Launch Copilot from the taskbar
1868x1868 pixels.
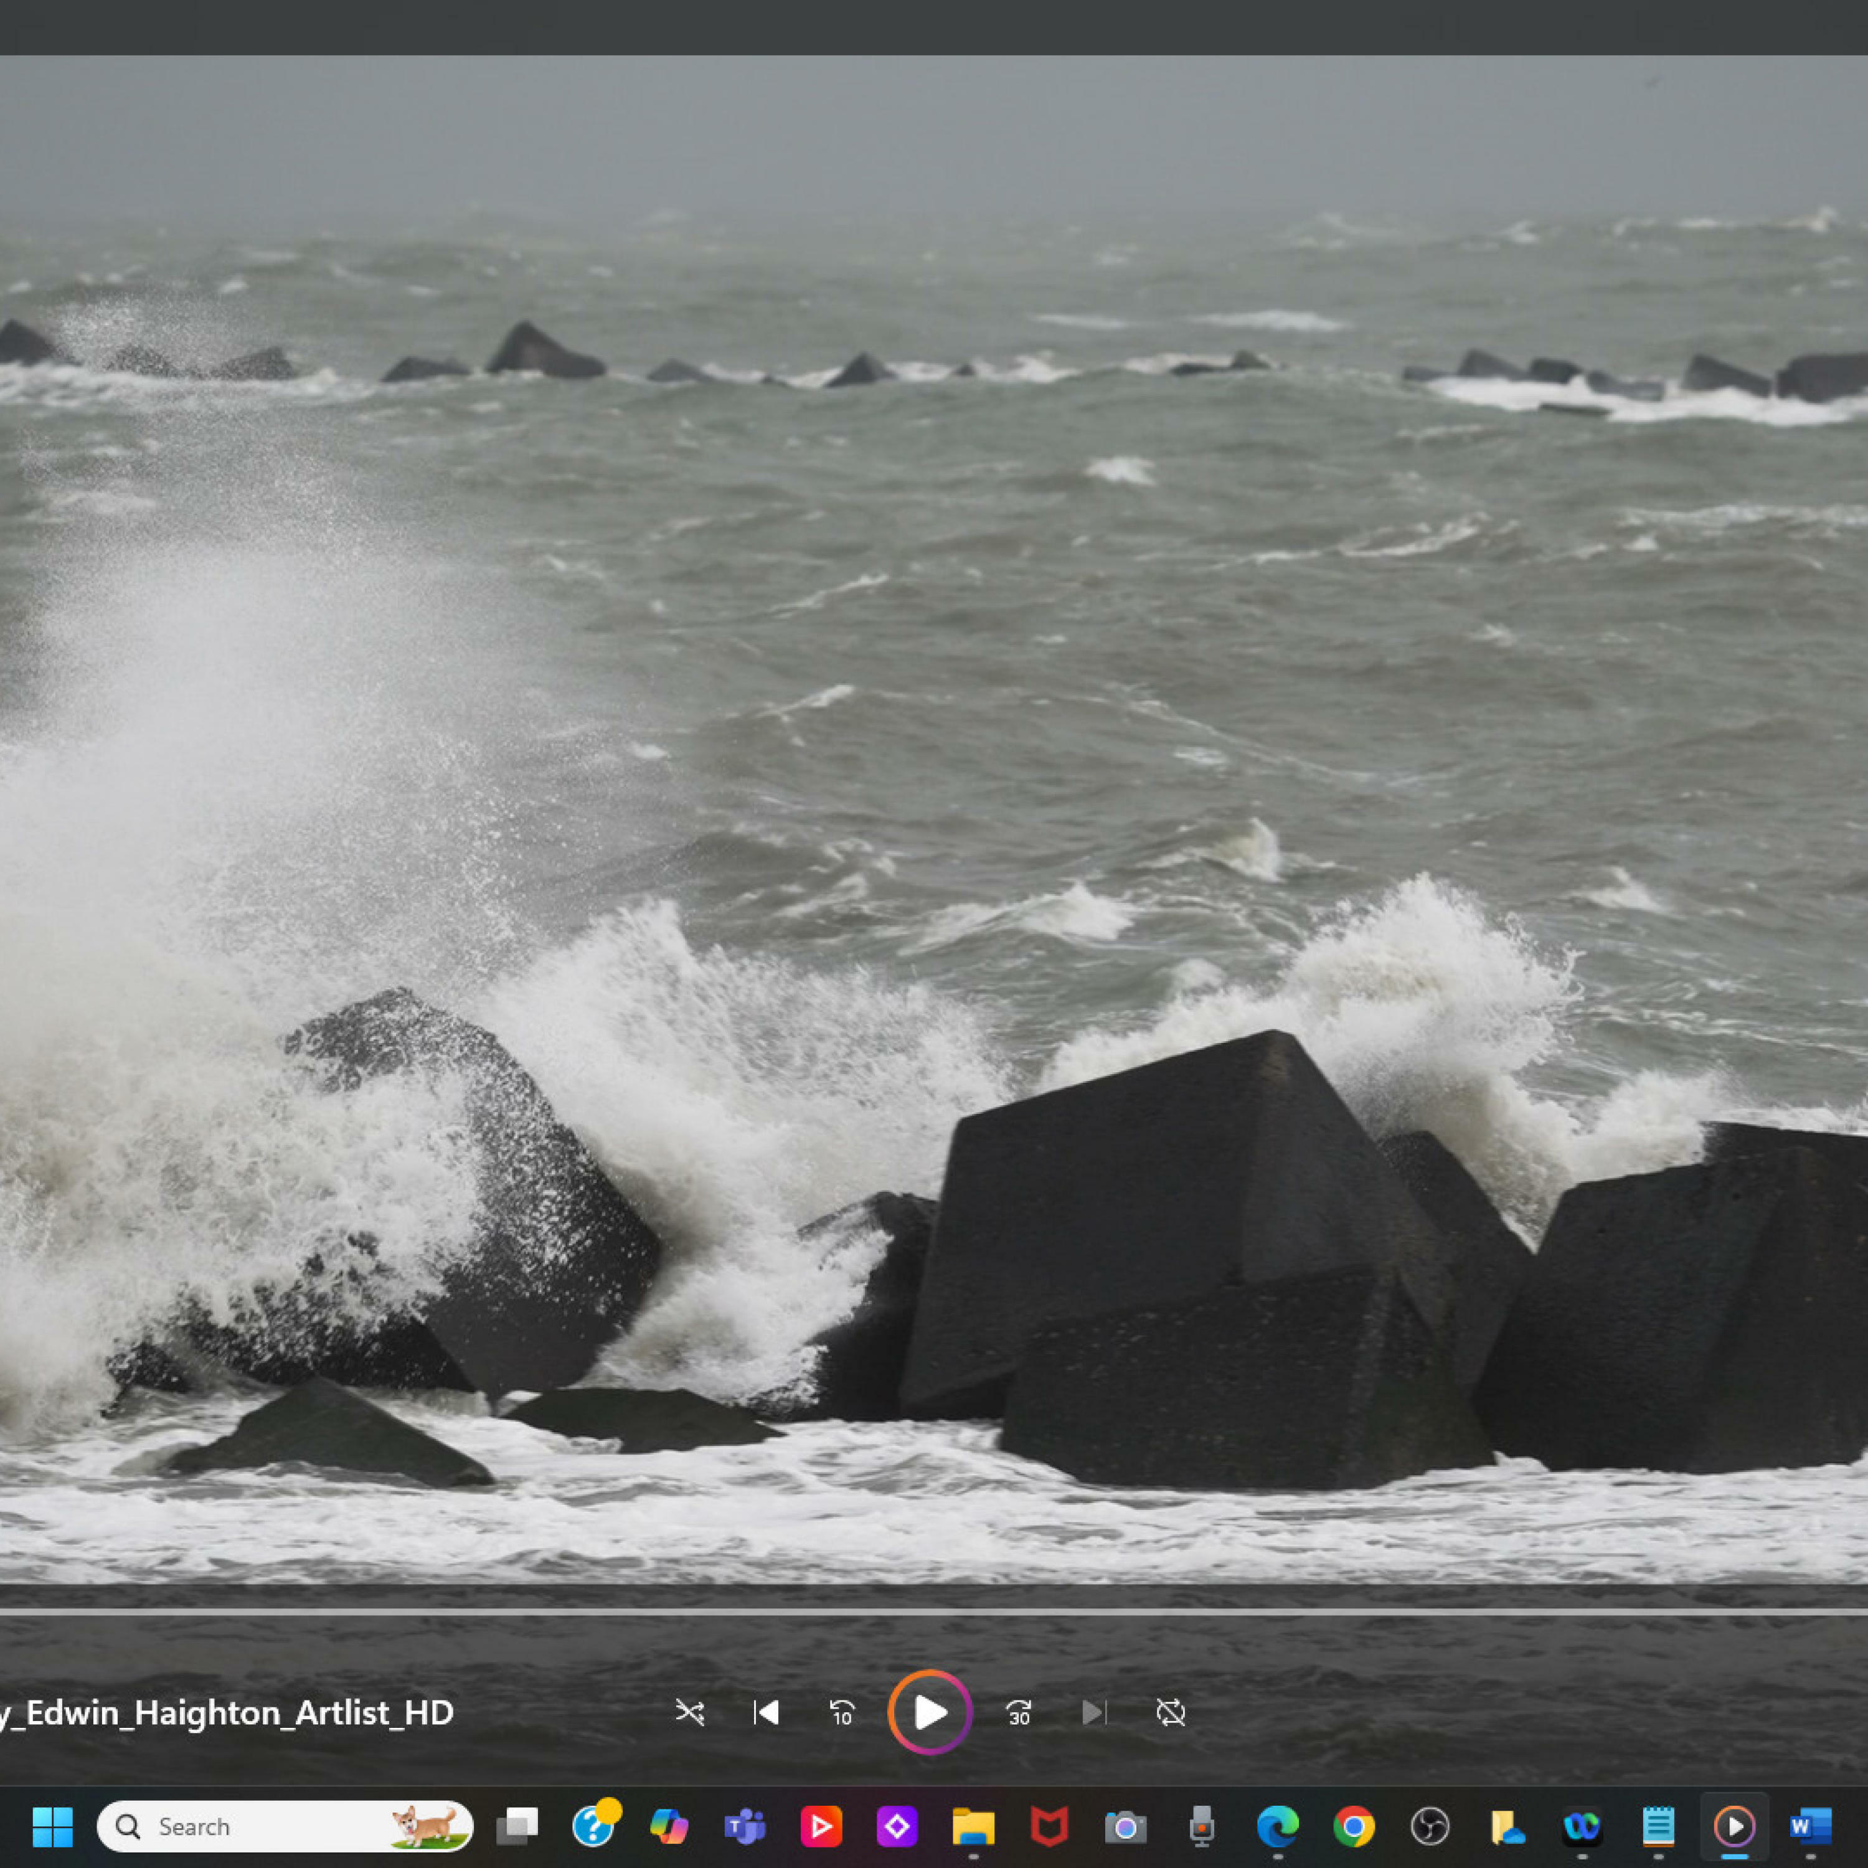(669, 1826)
